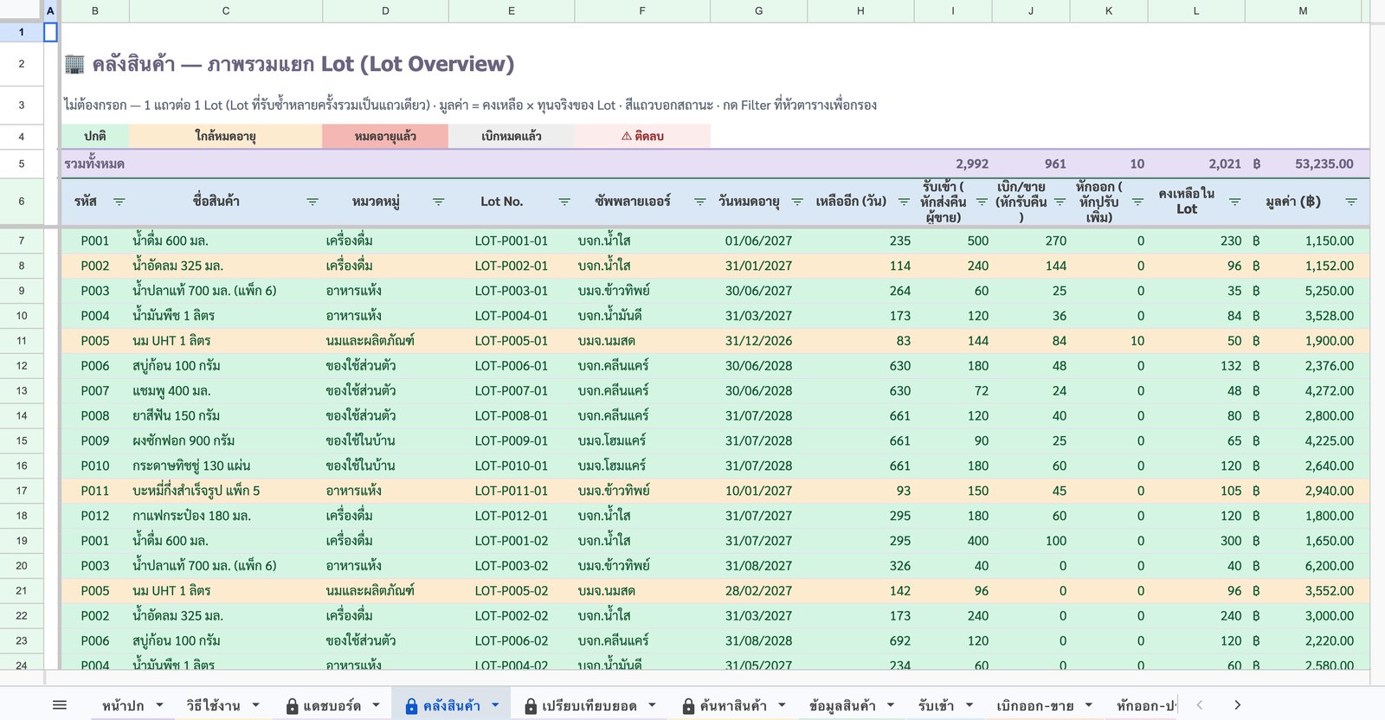Expand the คลังสินค้า sheet tab menu arrow
Image resolution: width=1385 pixels, height=720 pixels.
[496, 705]
